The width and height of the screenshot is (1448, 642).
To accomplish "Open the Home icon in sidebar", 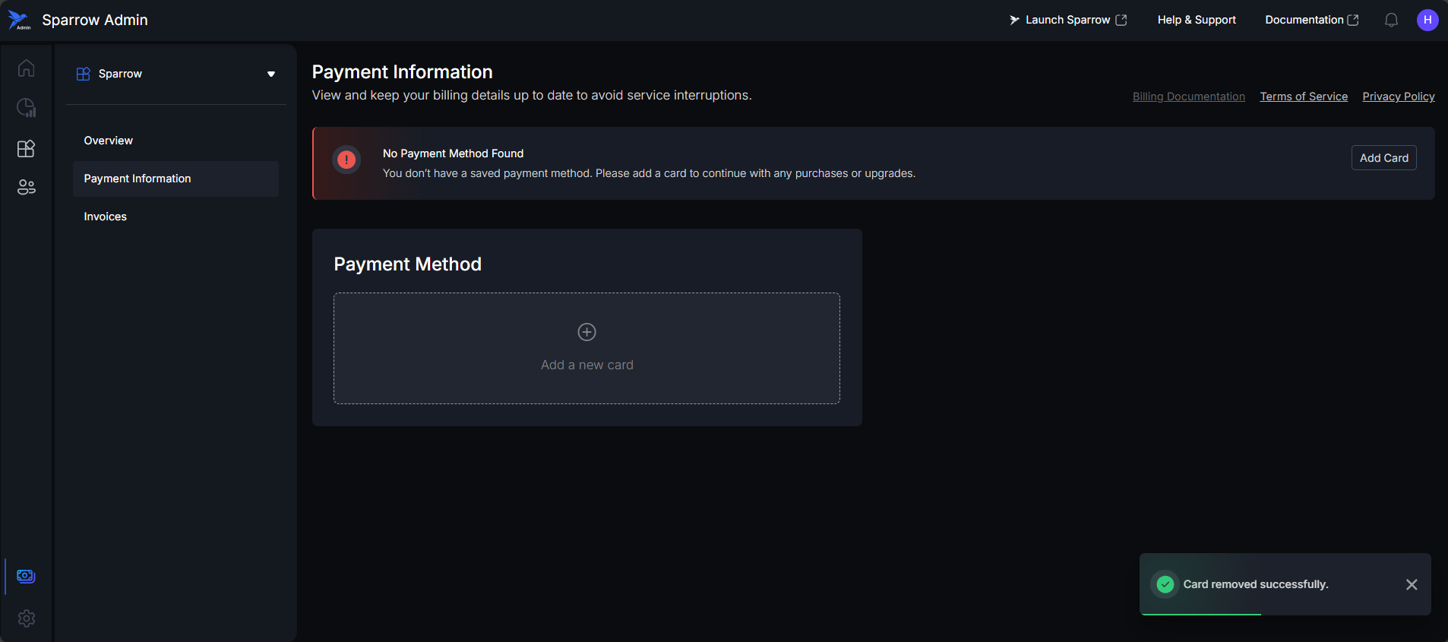I will (x=26, y=68).
